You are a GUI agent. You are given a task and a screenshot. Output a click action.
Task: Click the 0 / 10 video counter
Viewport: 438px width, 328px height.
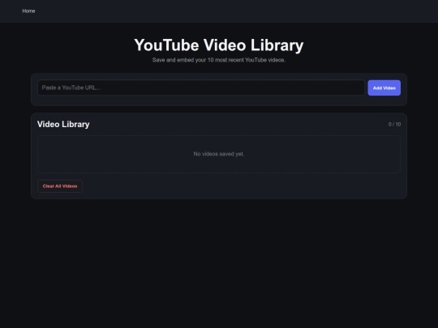point(394,125)
